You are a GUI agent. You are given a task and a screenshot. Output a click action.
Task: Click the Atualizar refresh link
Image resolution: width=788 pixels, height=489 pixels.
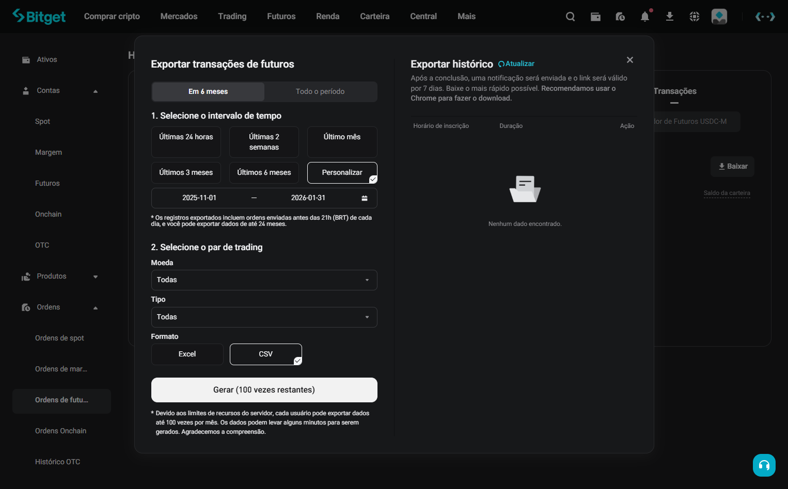pos(516,63)
